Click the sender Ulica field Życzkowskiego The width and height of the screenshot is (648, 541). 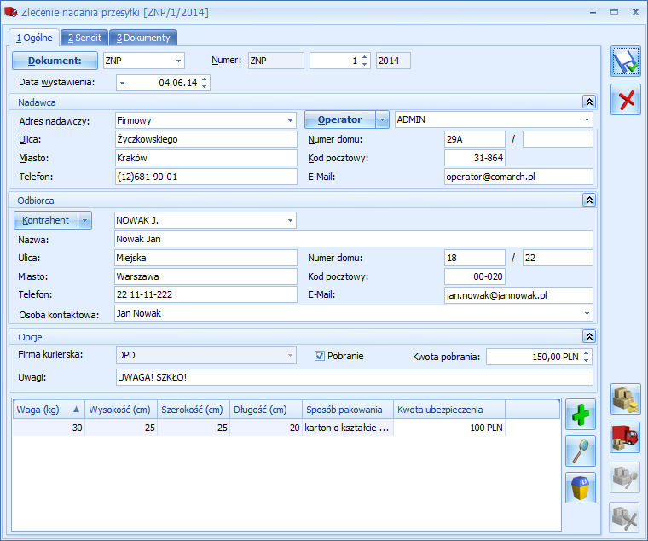pyautogui.click(x=205, y=139)
